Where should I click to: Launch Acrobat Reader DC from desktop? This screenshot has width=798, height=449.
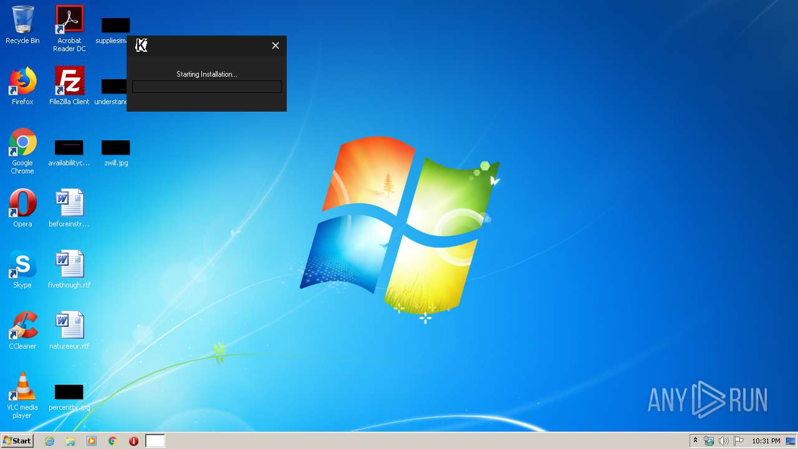point(69,29)
